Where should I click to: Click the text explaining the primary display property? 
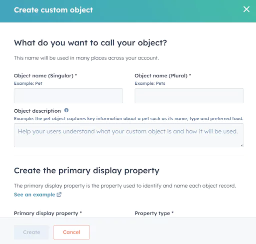tap(125, 186)
